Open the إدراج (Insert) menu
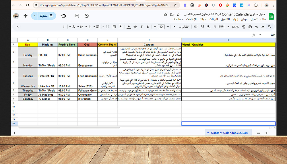 click(235, 19)
